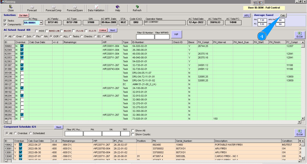Export AC schedule using the top Excel button
Image resolution: width=307 pixels, height=164 pixels.
[x=300, y=35]
